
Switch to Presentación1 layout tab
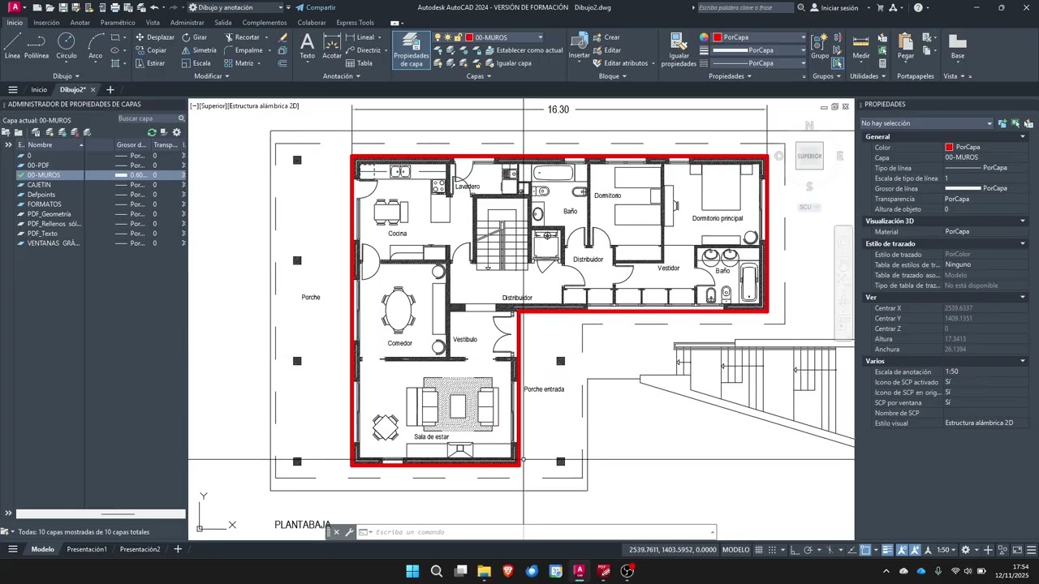87,549
